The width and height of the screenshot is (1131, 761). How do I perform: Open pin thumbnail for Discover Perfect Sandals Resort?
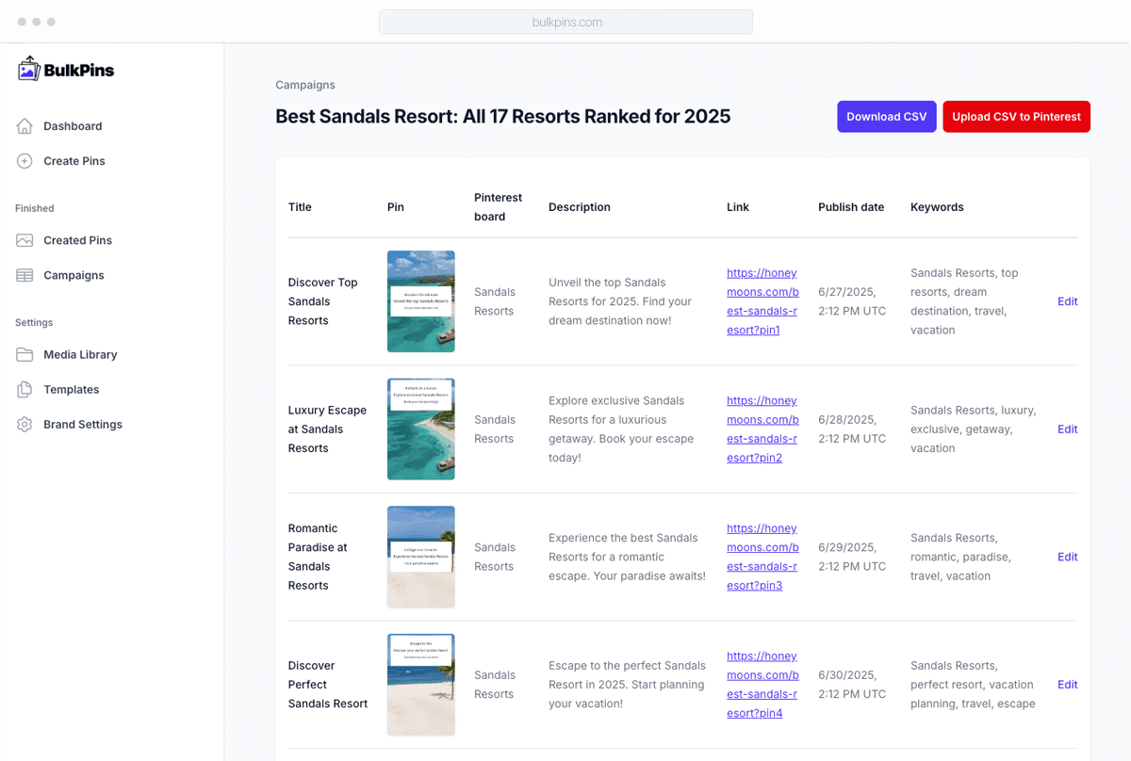click(x=421, y=685)
